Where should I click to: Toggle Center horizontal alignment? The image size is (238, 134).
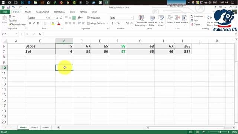(70, 23)
